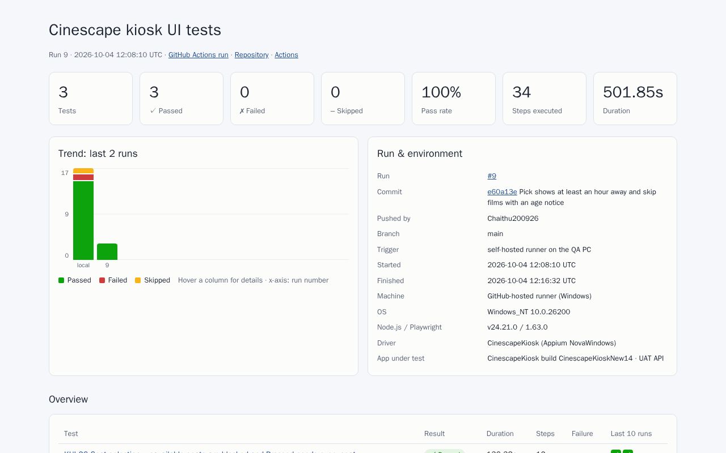Click the y-axis label 17 on the trend chart
Image resolution: width=726 pixels, height=453 pixels.
(x=65, y=173)
